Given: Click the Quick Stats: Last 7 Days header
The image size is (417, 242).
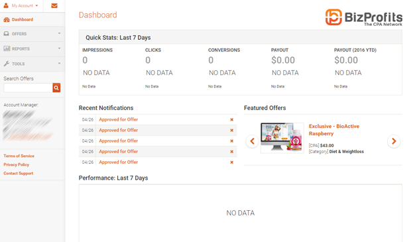Looking at the screenshot, I should 118,38.
